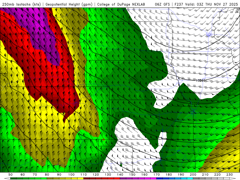Click the legend value 190
The height and width of the screenshot is (180, 240).
(x=181, y=175)
